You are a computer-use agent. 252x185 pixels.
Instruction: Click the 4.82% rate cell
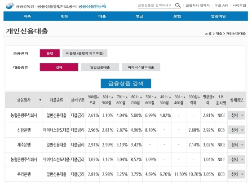[x=165, y=115]
